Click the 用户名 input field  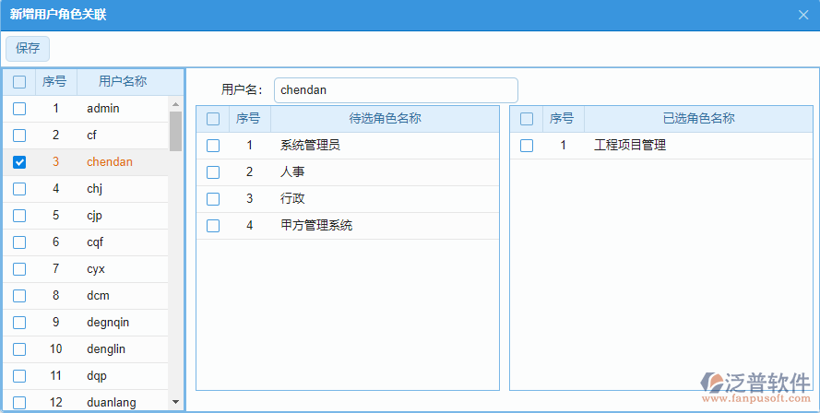tap(396, 90)
